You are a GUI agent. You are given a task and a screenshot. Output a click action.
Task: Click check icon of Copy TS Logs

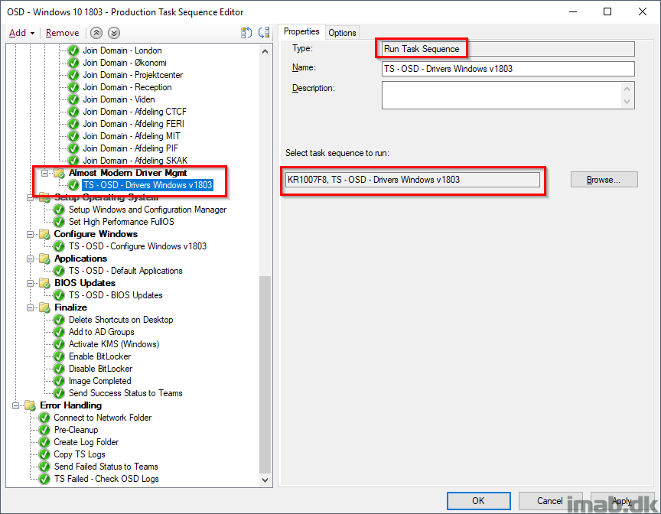pos(44,454)
